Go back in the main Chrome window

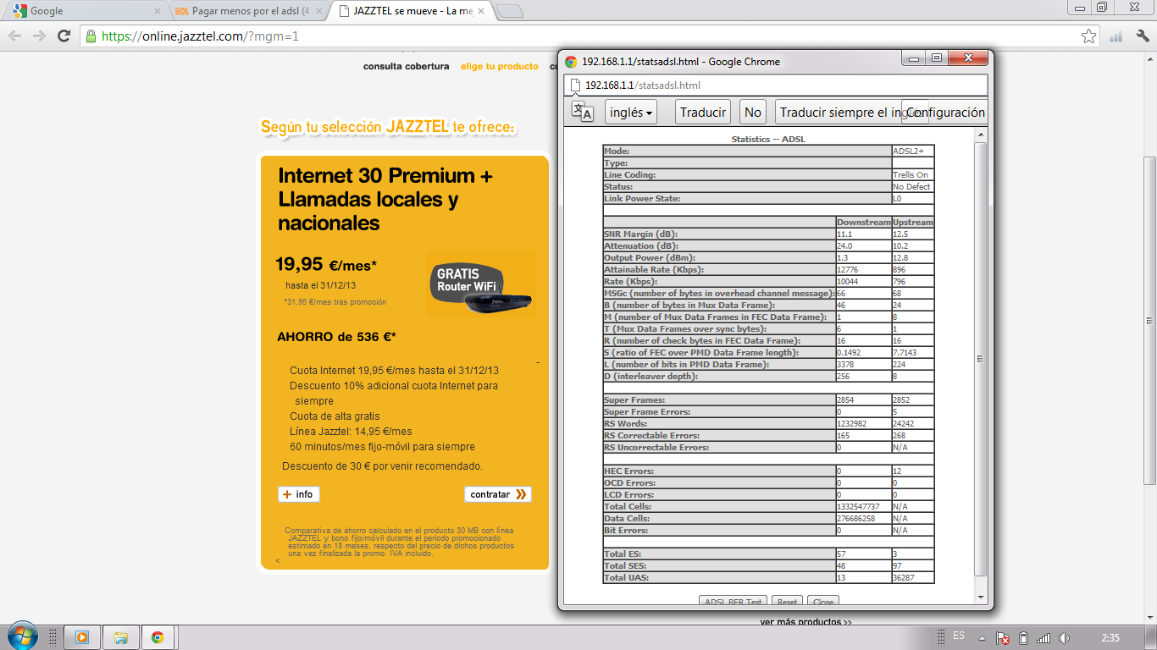(15, 36)
